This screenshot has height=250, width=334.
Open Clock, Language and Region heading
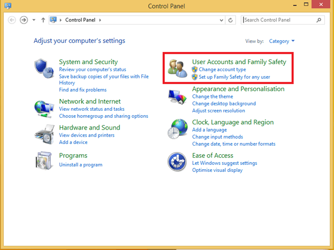tap(233, 123)
